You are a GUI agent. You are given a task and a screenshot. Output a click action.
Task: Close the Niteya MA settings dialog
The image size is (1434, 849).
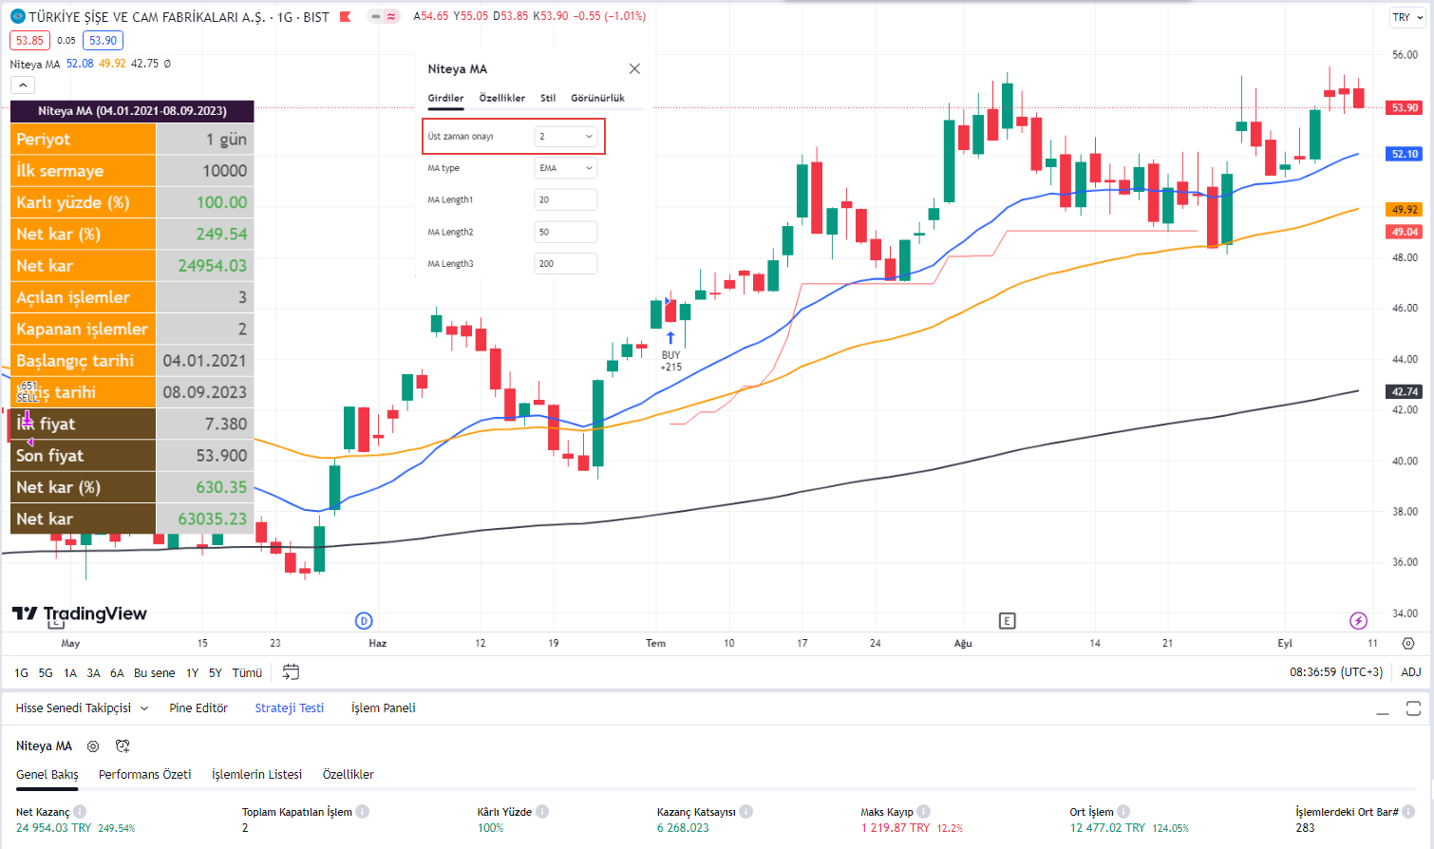(634, 69)
